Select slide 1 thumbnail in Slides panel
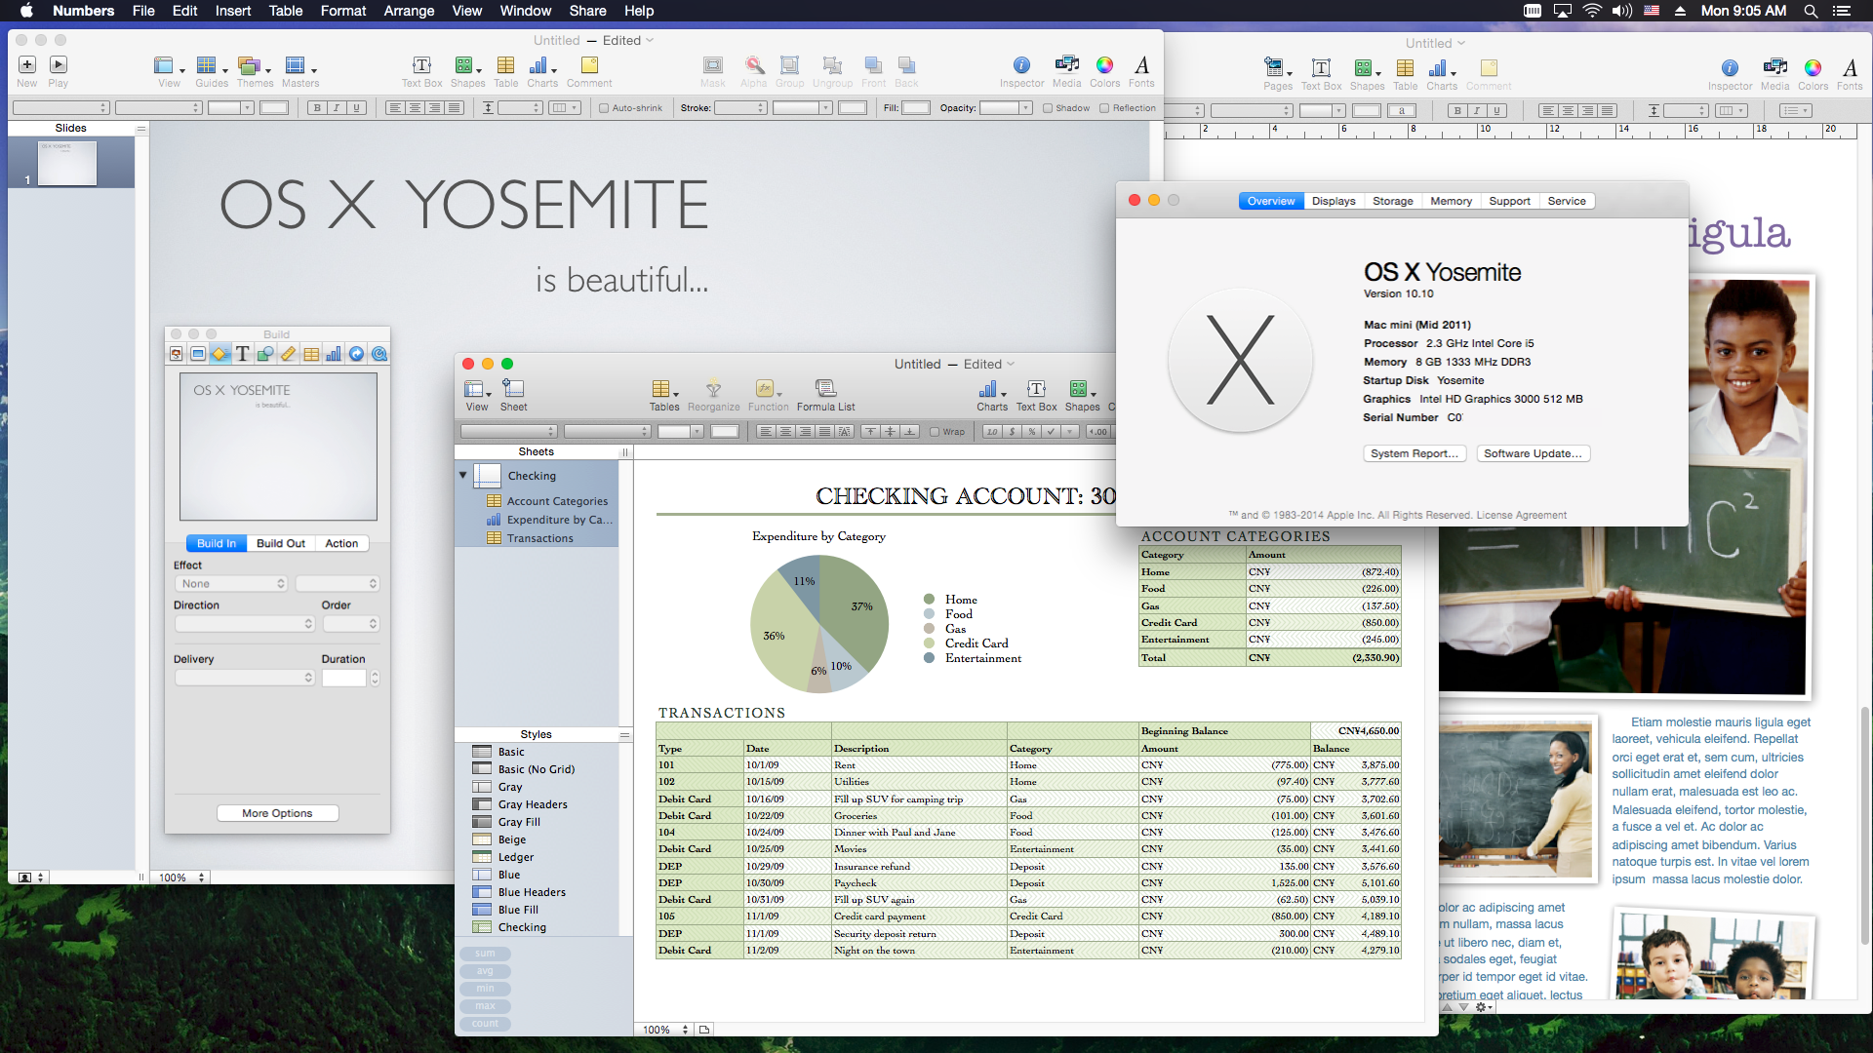This screenshot has width=1873, height=1053. pos(67,163)
